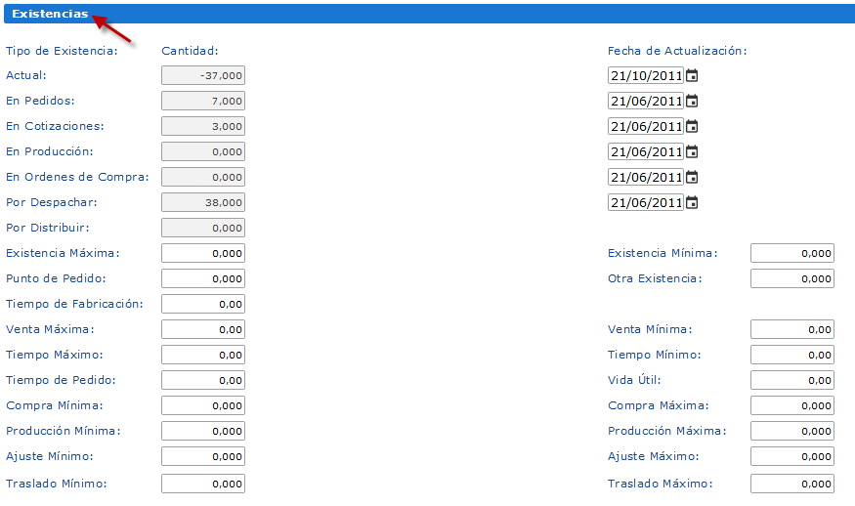Screen dimensions: 855x506
Task: Click the Fecha de Actualización label
Action: tap(677, 51)
